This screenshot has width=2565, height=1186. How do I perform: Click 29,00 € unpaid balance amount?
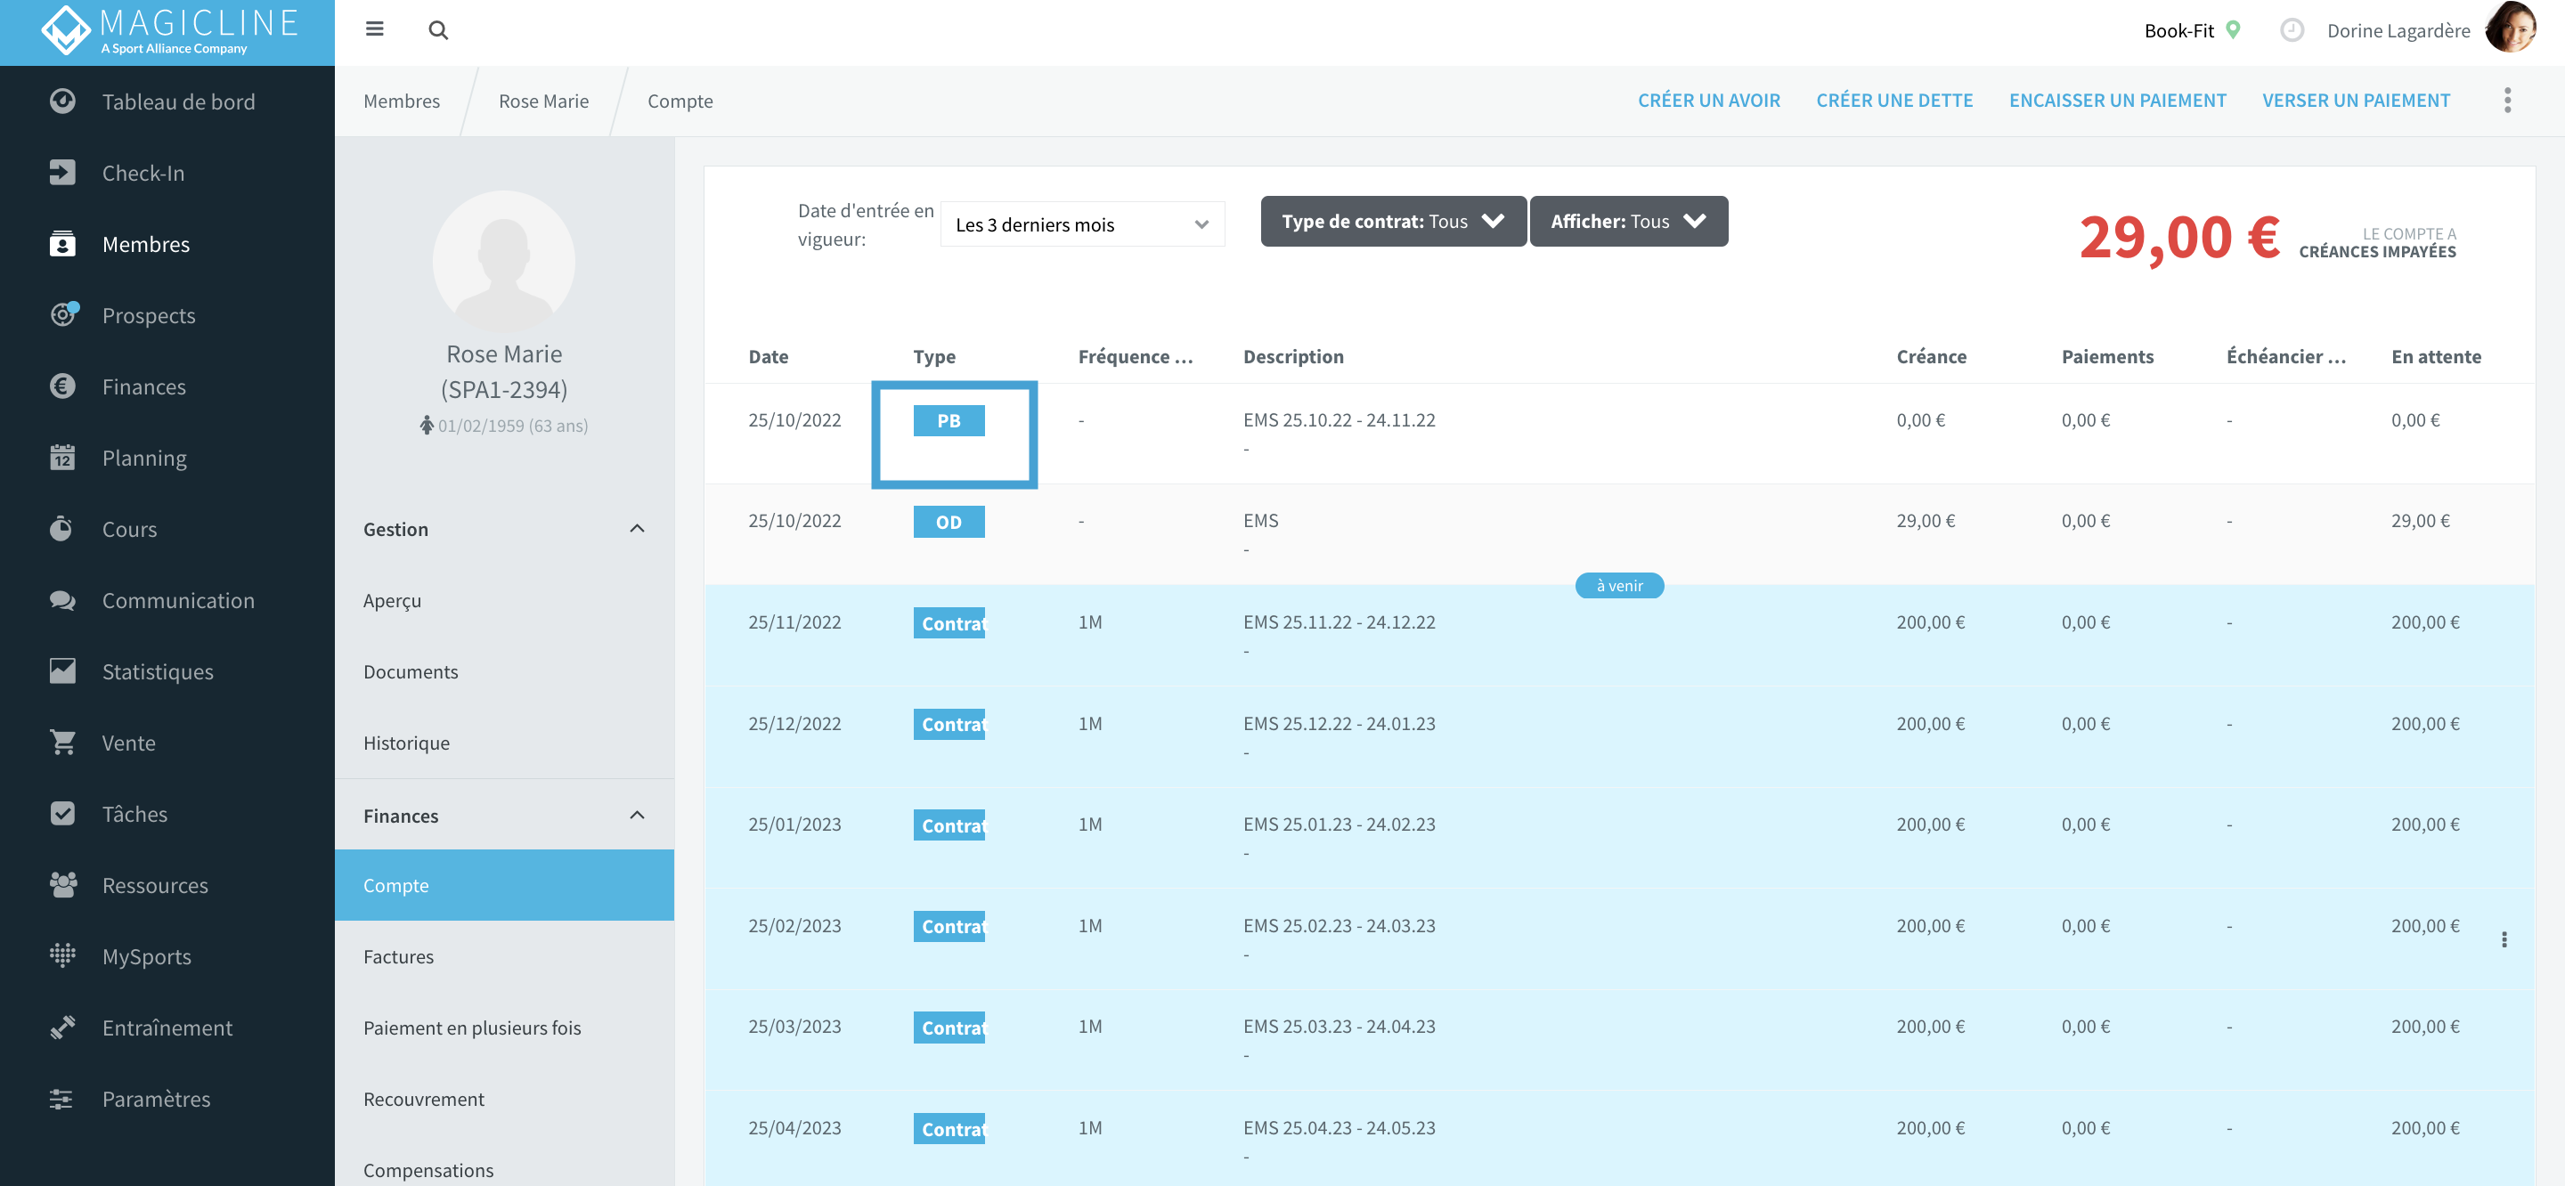click(x=2178, y=237)
